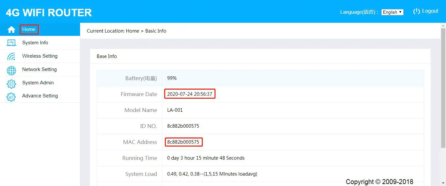Click the Advance Setting rocket gear icon
Viewport: 446px width, 186px height.
tap(11, 97)
